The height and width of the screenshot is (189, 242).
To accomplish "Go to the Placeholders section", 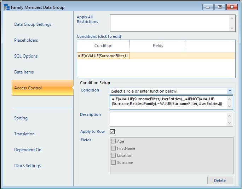I will click(26, 40).
